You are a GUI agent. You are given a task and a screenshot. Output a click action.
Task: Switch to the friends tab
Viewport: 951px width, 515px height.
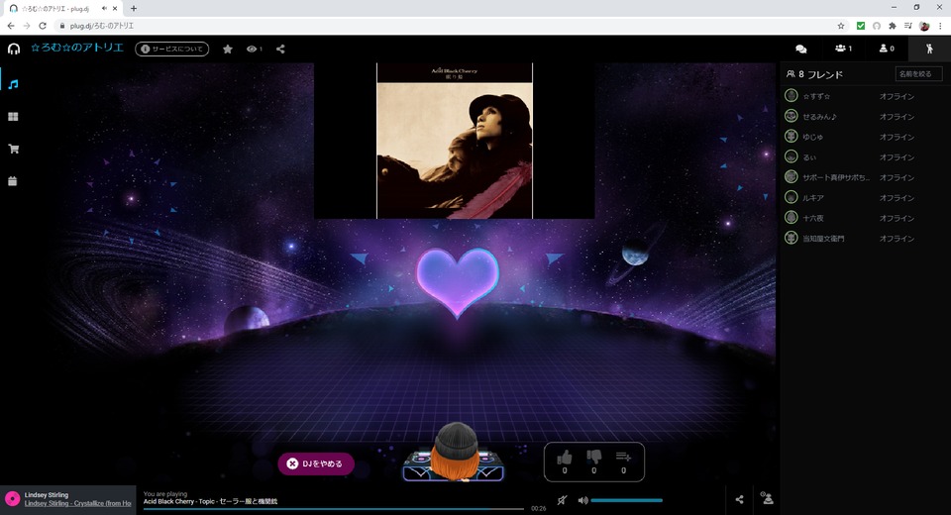929,49
